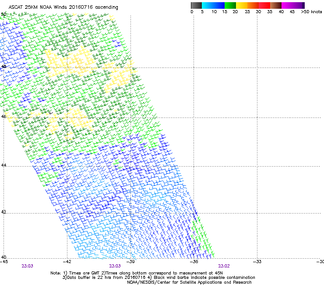Click the latitude label 50
This screenshot has width=324, height=285.
[x=4, y=14]
